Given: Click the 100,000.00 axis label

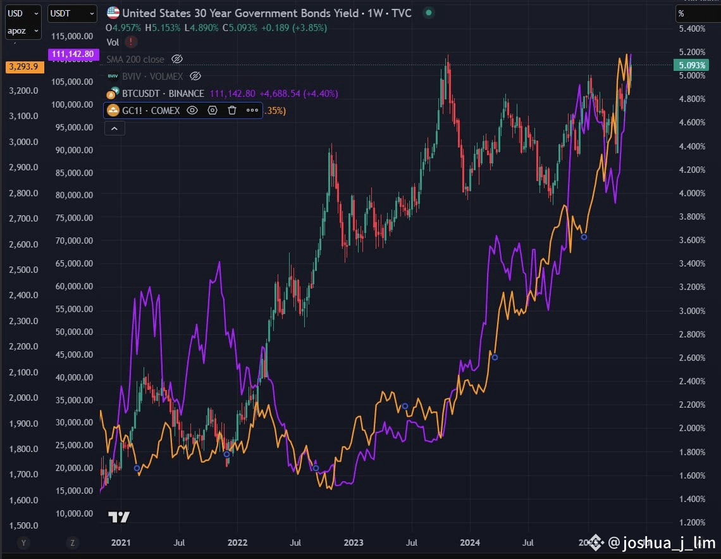Looking at the screenshot, I should tap(72, 104).
